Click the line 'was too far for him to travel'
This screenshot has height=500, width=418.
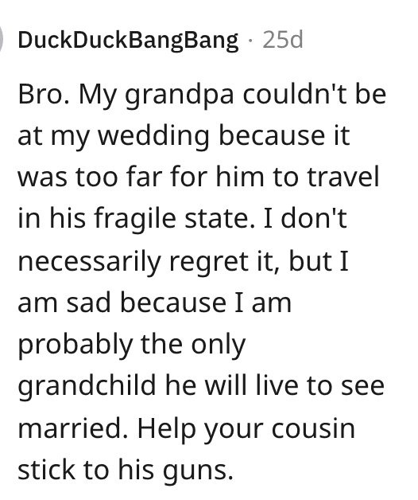(199, 177)
